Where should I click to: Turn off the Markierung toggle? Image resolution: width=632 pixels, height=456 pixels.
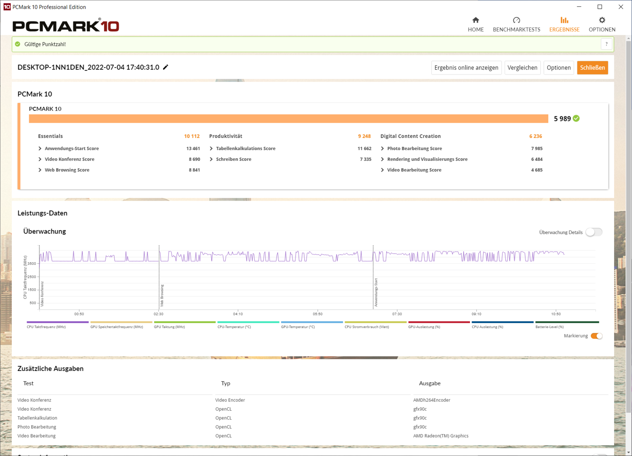[597, 336]
